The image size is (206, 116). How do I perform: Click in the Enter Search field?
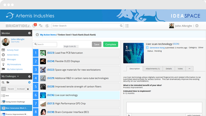coord(88,26)
